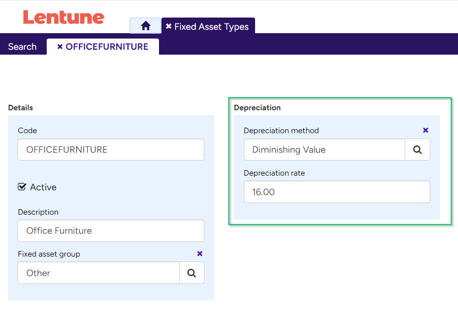The height and width of the screenshot is (321, 458).
Task: Toggle the Active checkbox
Action: (22, 187)
